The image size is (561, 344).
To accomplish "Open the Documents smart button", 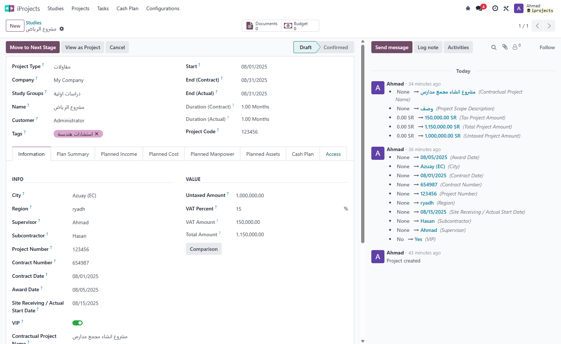I will click(262, 26).
